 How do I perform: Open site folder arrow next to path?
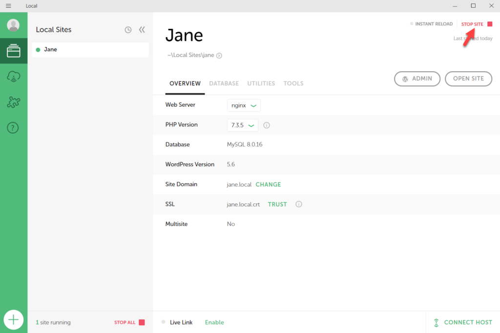219,56
